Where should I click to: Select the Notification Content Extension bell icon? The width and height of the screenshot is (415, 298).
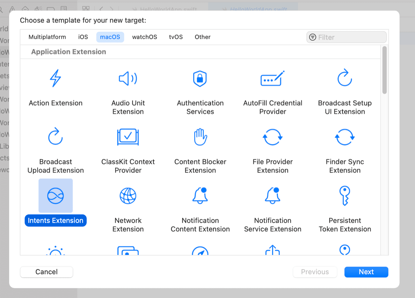coord(200,195)
